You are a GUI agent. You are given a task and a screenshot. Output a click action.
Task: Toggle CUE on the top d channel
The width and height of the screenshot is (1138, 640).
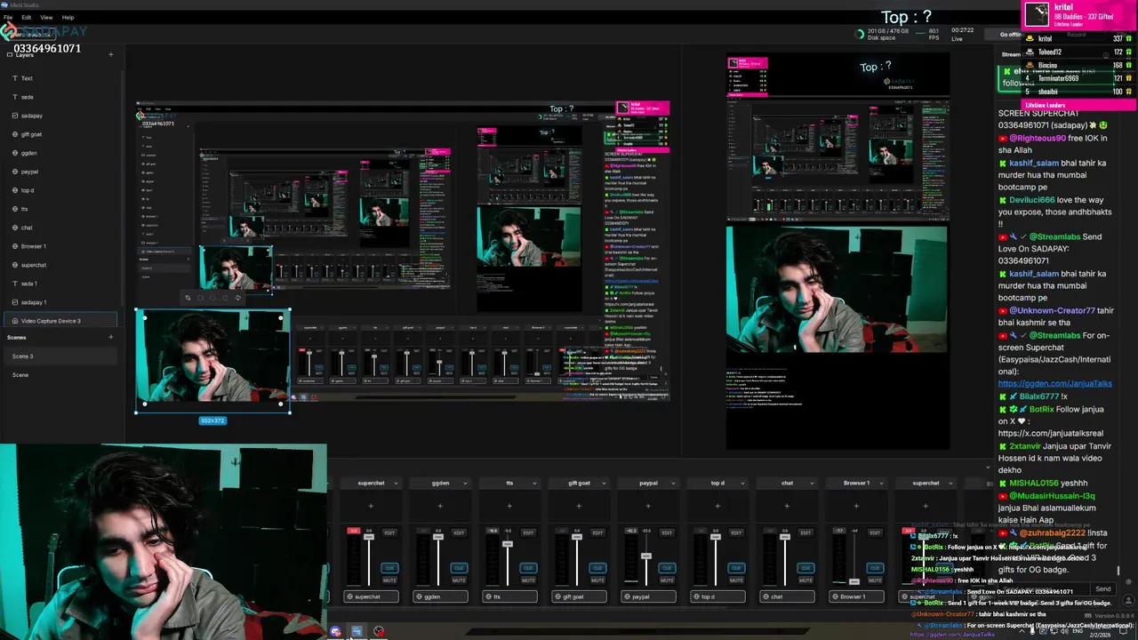coord(736,568)
